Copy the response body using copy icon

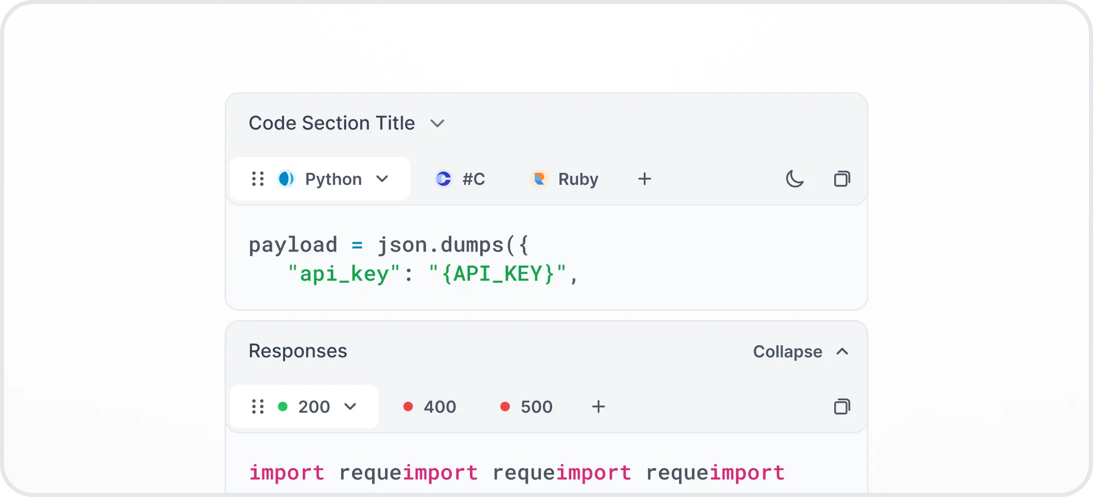click(x=842, y=406)
